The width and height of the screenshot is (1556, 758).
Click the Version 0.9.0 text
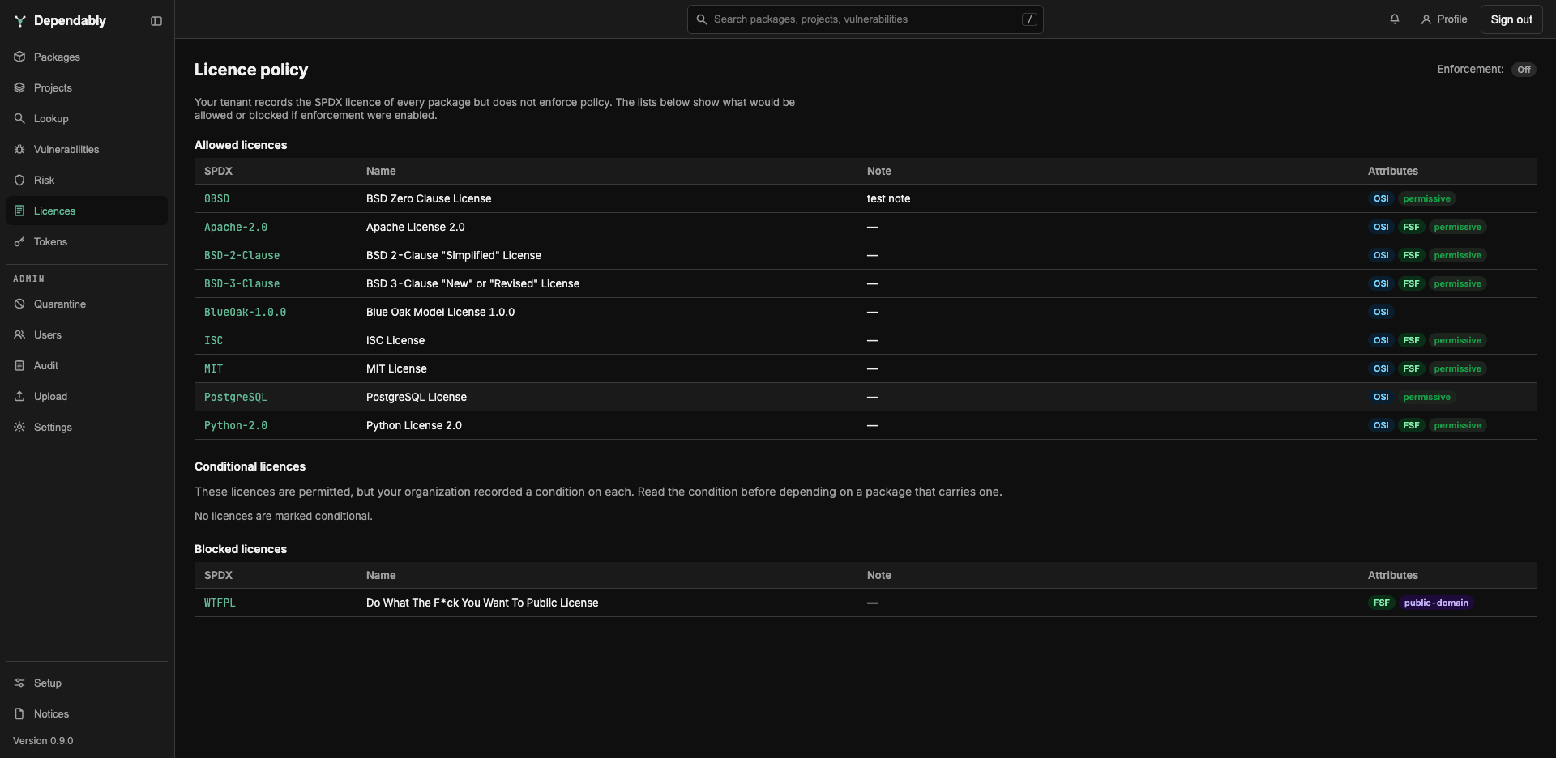(x=43, y=741)
